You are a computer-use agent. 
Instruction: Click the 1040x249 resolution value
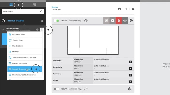click(78, 75)
